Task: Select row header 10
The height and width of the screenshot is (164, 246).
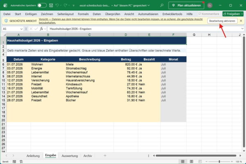Action: 3,80
